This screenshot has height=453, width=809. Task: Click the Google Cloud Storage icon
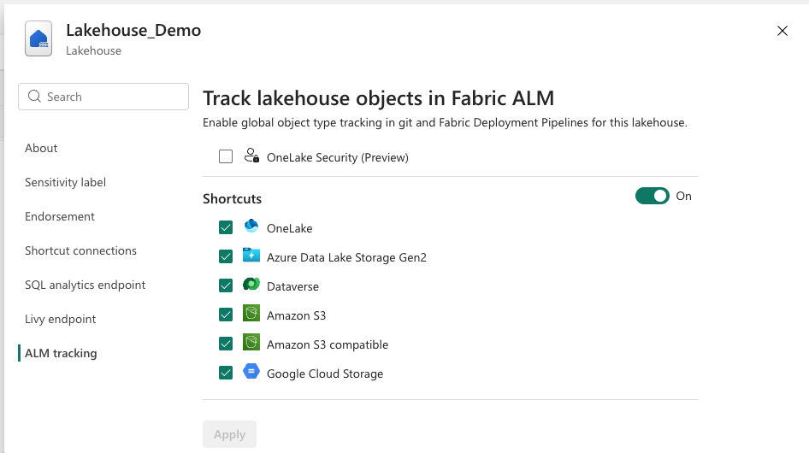pyautogui.click(x=251, y=373)
